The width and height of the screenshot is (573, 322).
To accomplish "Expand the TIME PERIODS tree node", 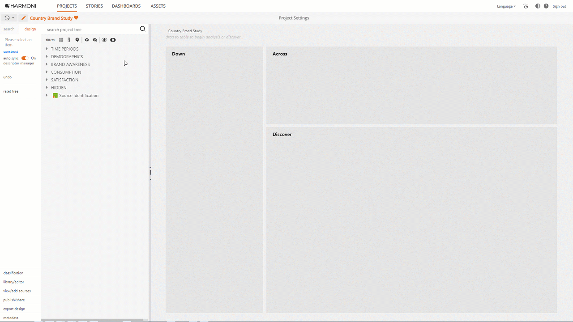I will (47, 49).
